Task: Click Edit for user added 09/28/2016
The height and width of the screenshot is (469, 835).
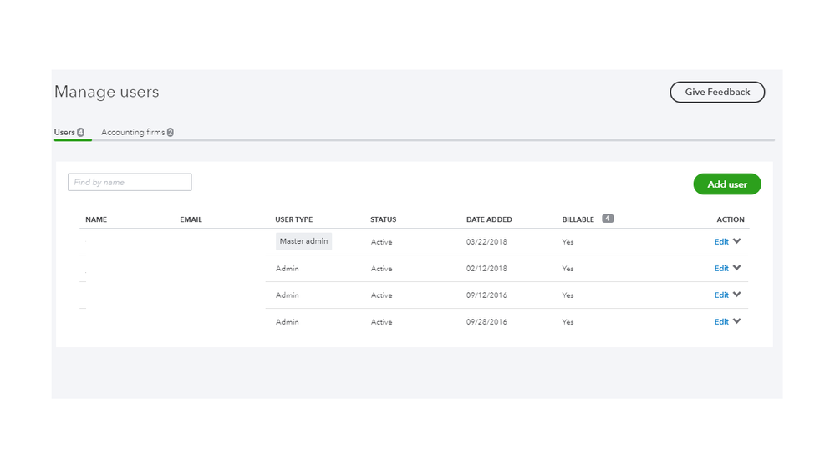Action: coord(720,322)
